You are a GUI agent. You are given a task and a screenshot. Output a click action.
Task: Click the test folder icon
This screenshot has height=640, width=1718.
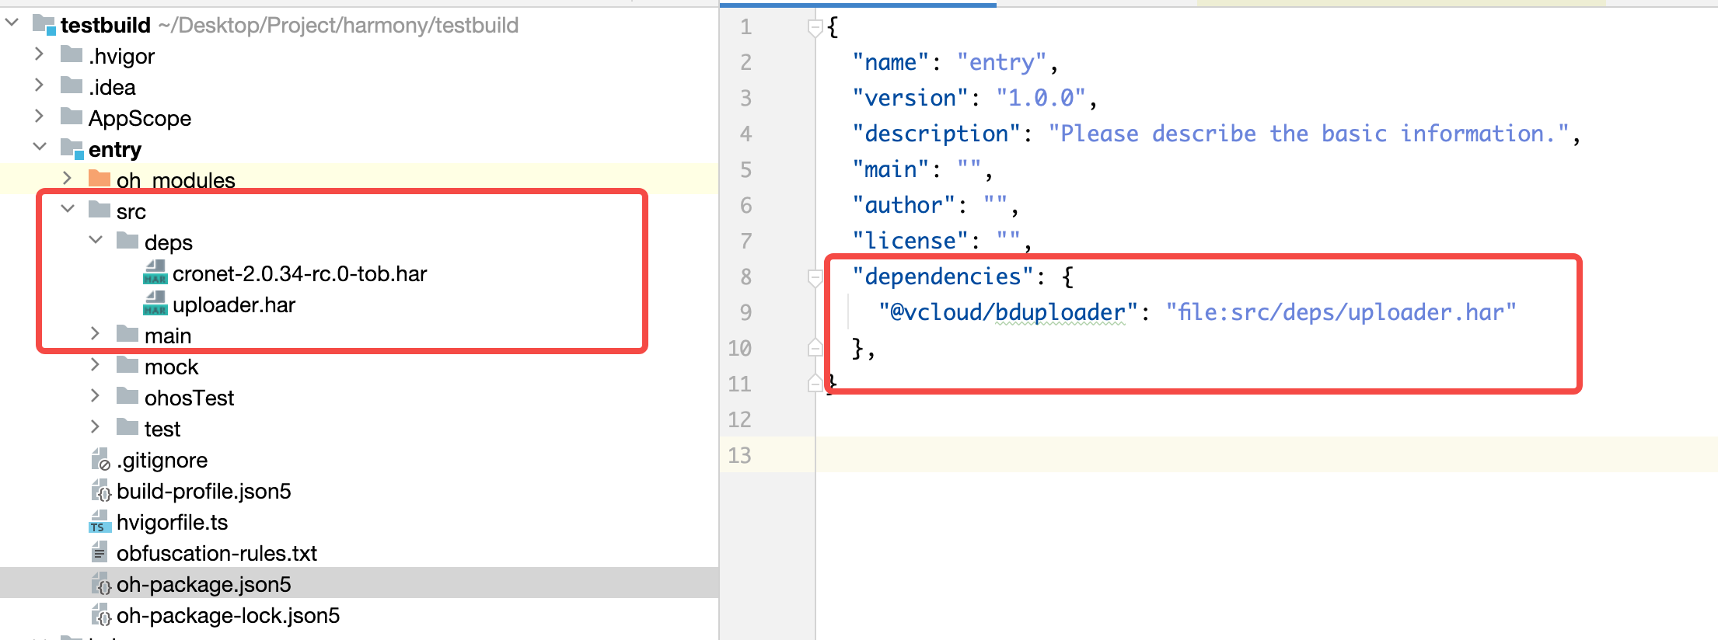(127, 427)
